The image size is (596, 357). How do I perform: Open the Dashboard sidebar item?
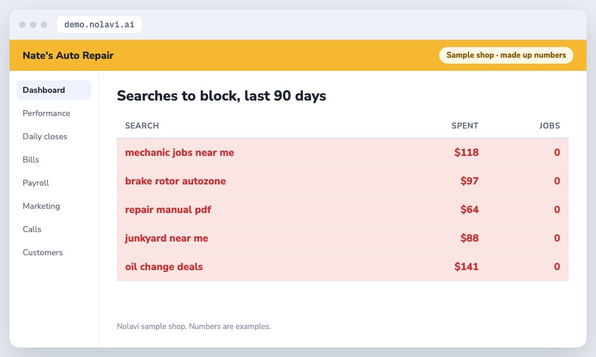point(54,90)
